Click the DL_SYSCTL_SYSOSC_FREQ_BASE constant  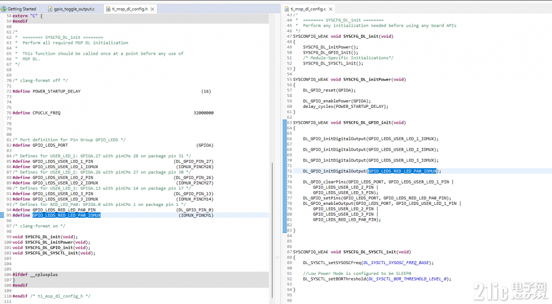396,263
